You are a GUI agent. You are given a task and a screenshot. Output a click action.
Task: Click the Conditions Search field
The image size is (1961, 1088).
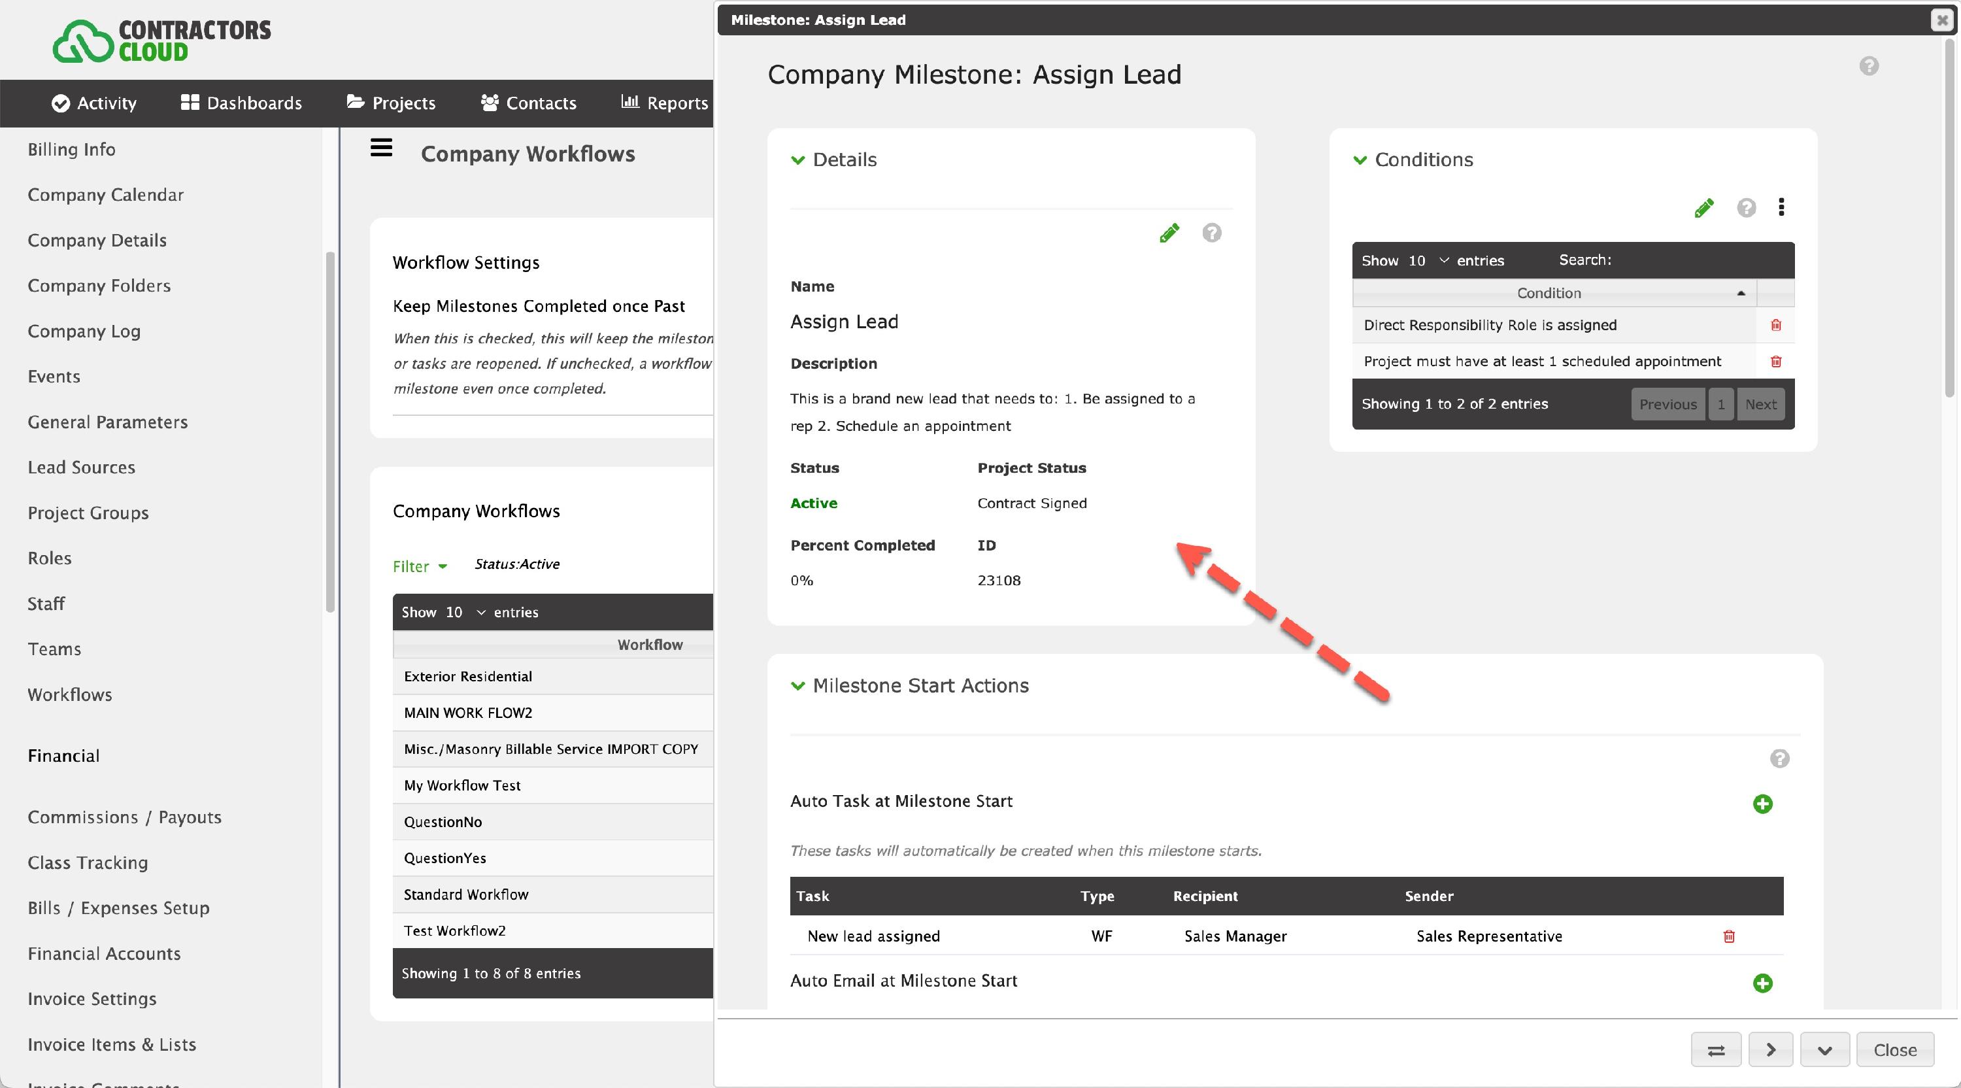(1700, 260)
